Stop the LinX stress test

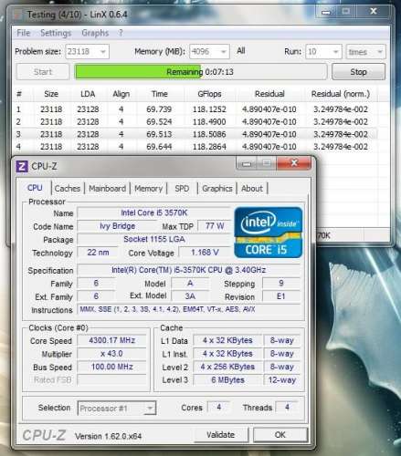pos(358,72)
